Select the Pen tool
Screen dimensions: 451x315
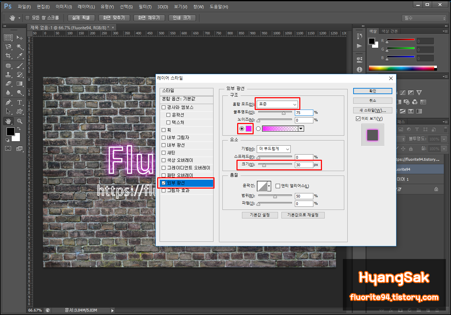[x=9, y=103]
